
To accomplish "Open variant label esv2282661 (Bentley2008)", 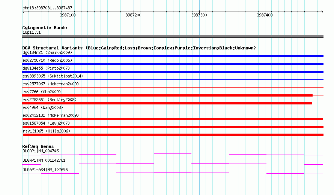I will click(50, 100).
